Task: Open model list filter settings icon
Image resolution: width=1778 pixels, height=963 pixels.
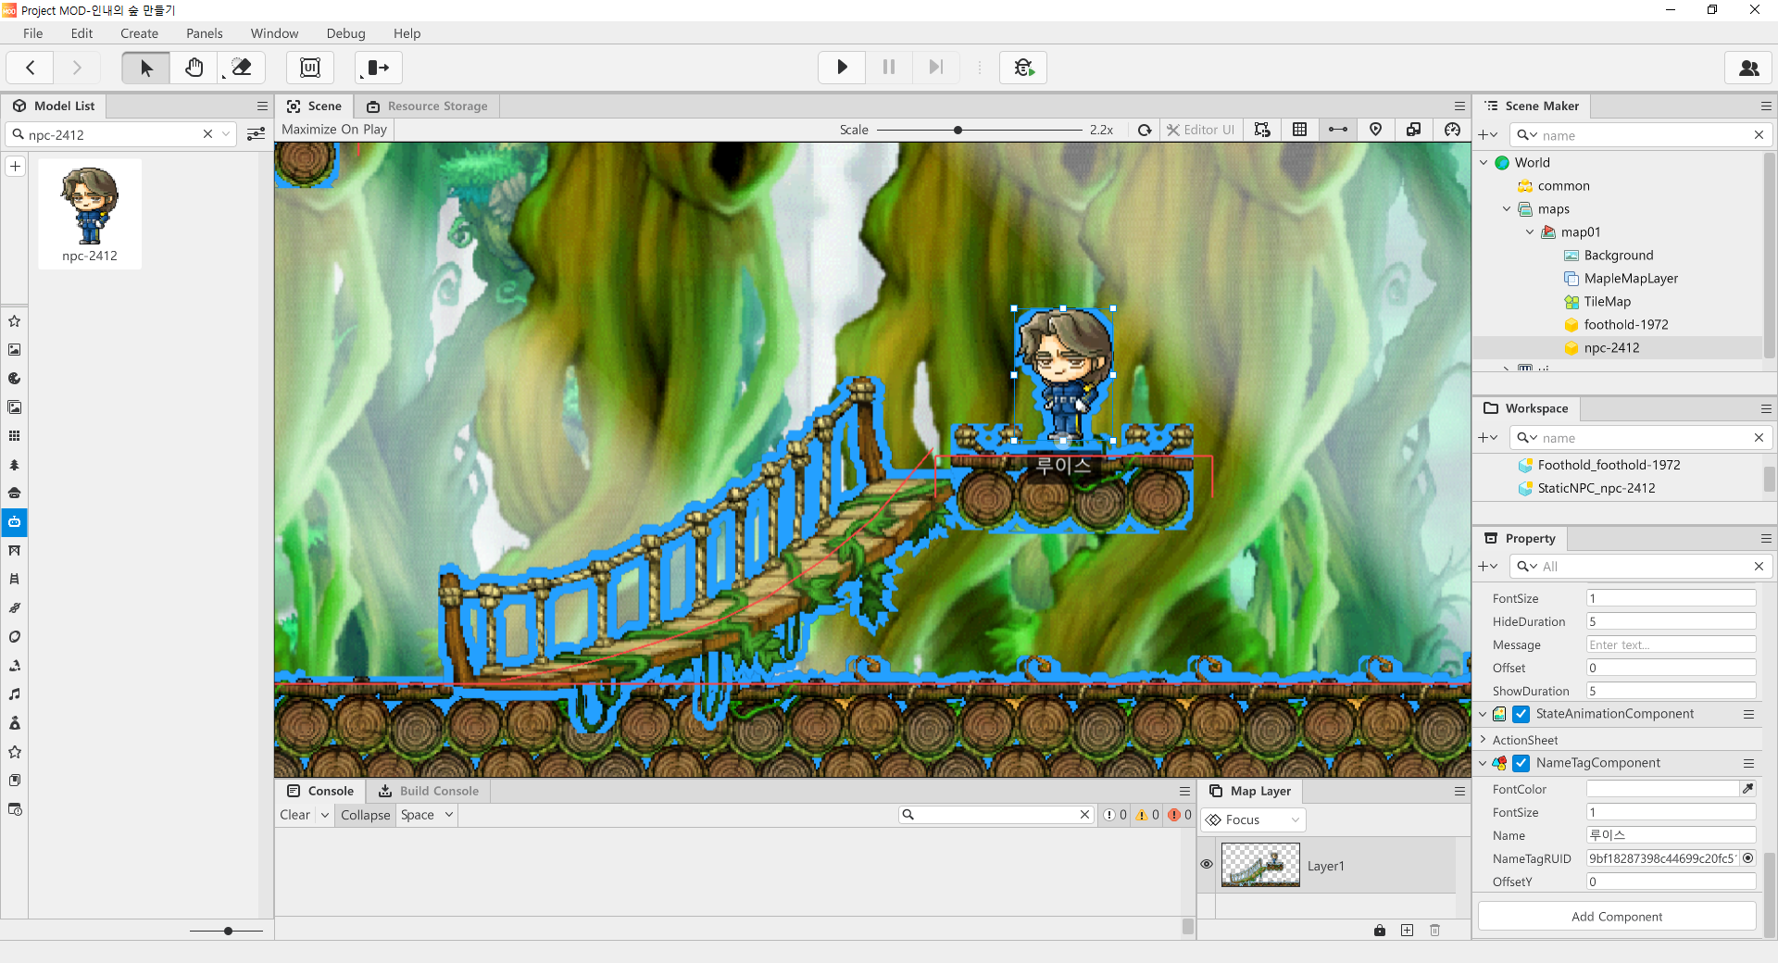Action: 257,134
